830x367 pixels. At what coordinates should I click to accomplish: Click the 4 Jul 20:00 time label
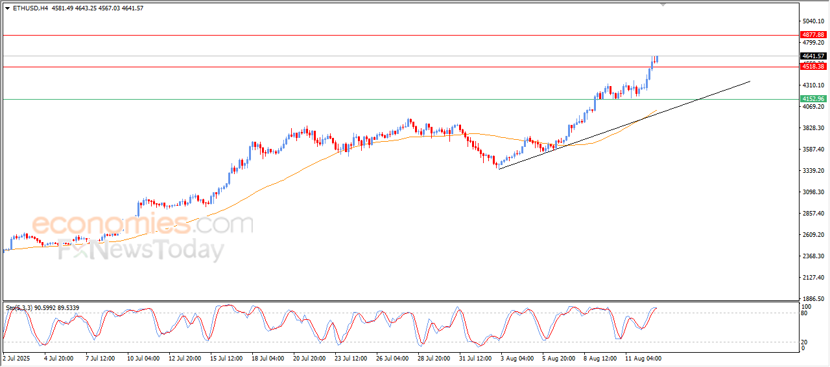(x=60, y=357)
